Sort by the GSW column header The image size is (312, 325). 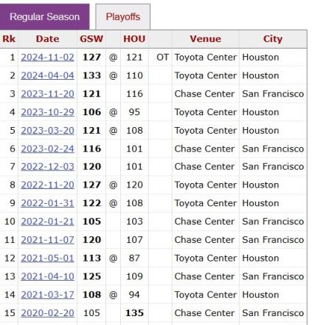click(91, 39)
